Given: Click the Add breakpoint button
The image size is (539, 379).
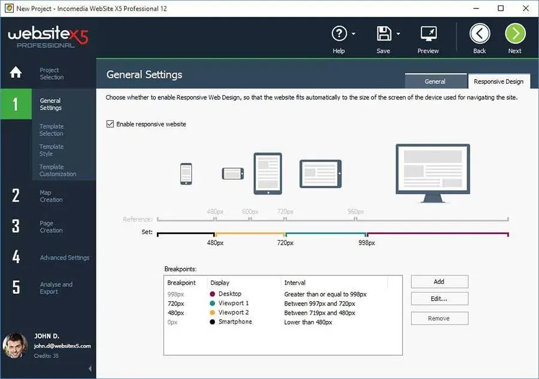Looking at the screenshot, I should point(439,281).
